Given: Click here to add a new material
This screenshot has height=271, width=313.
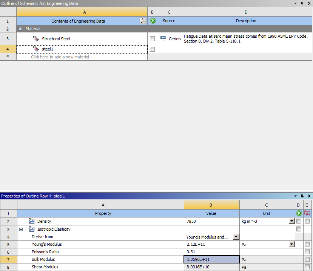Looking at the screenshot, I should coord(60,57).
